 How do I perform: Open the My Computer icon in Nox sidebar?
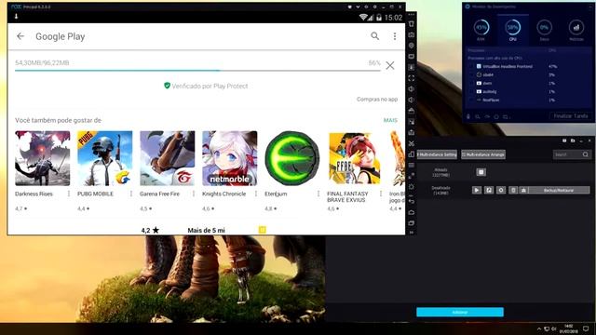[412, 57]
